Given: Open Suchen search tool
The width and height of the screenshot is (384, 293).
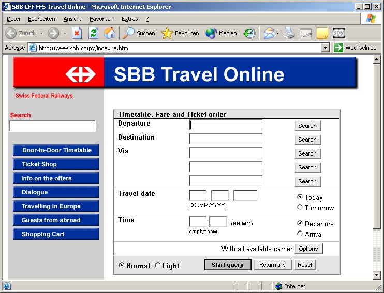Looking at the screenshot, I should 139,33.
